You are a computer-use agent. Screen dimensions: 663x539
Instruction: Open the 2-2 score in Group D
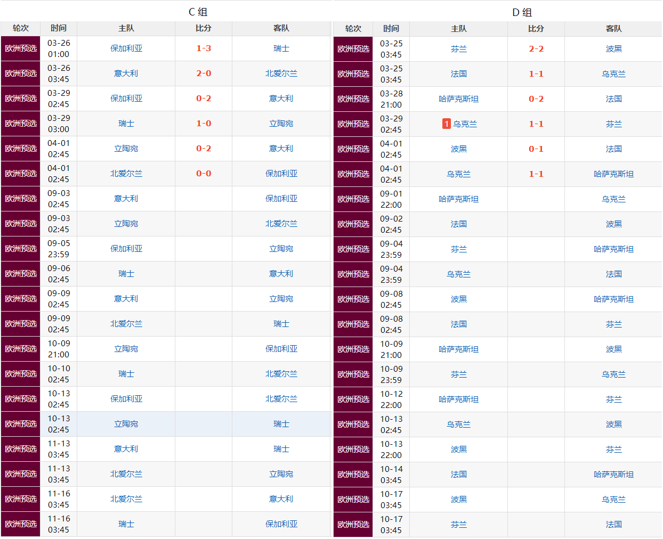pyautogui.click(x=536, y=49)
